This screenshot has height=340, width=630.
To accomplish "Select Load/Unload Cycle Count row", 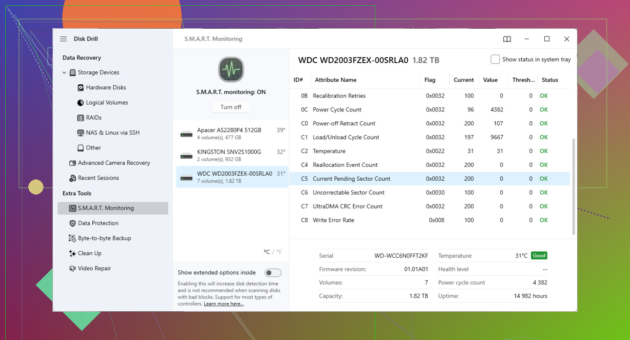I will coord(430,137).
